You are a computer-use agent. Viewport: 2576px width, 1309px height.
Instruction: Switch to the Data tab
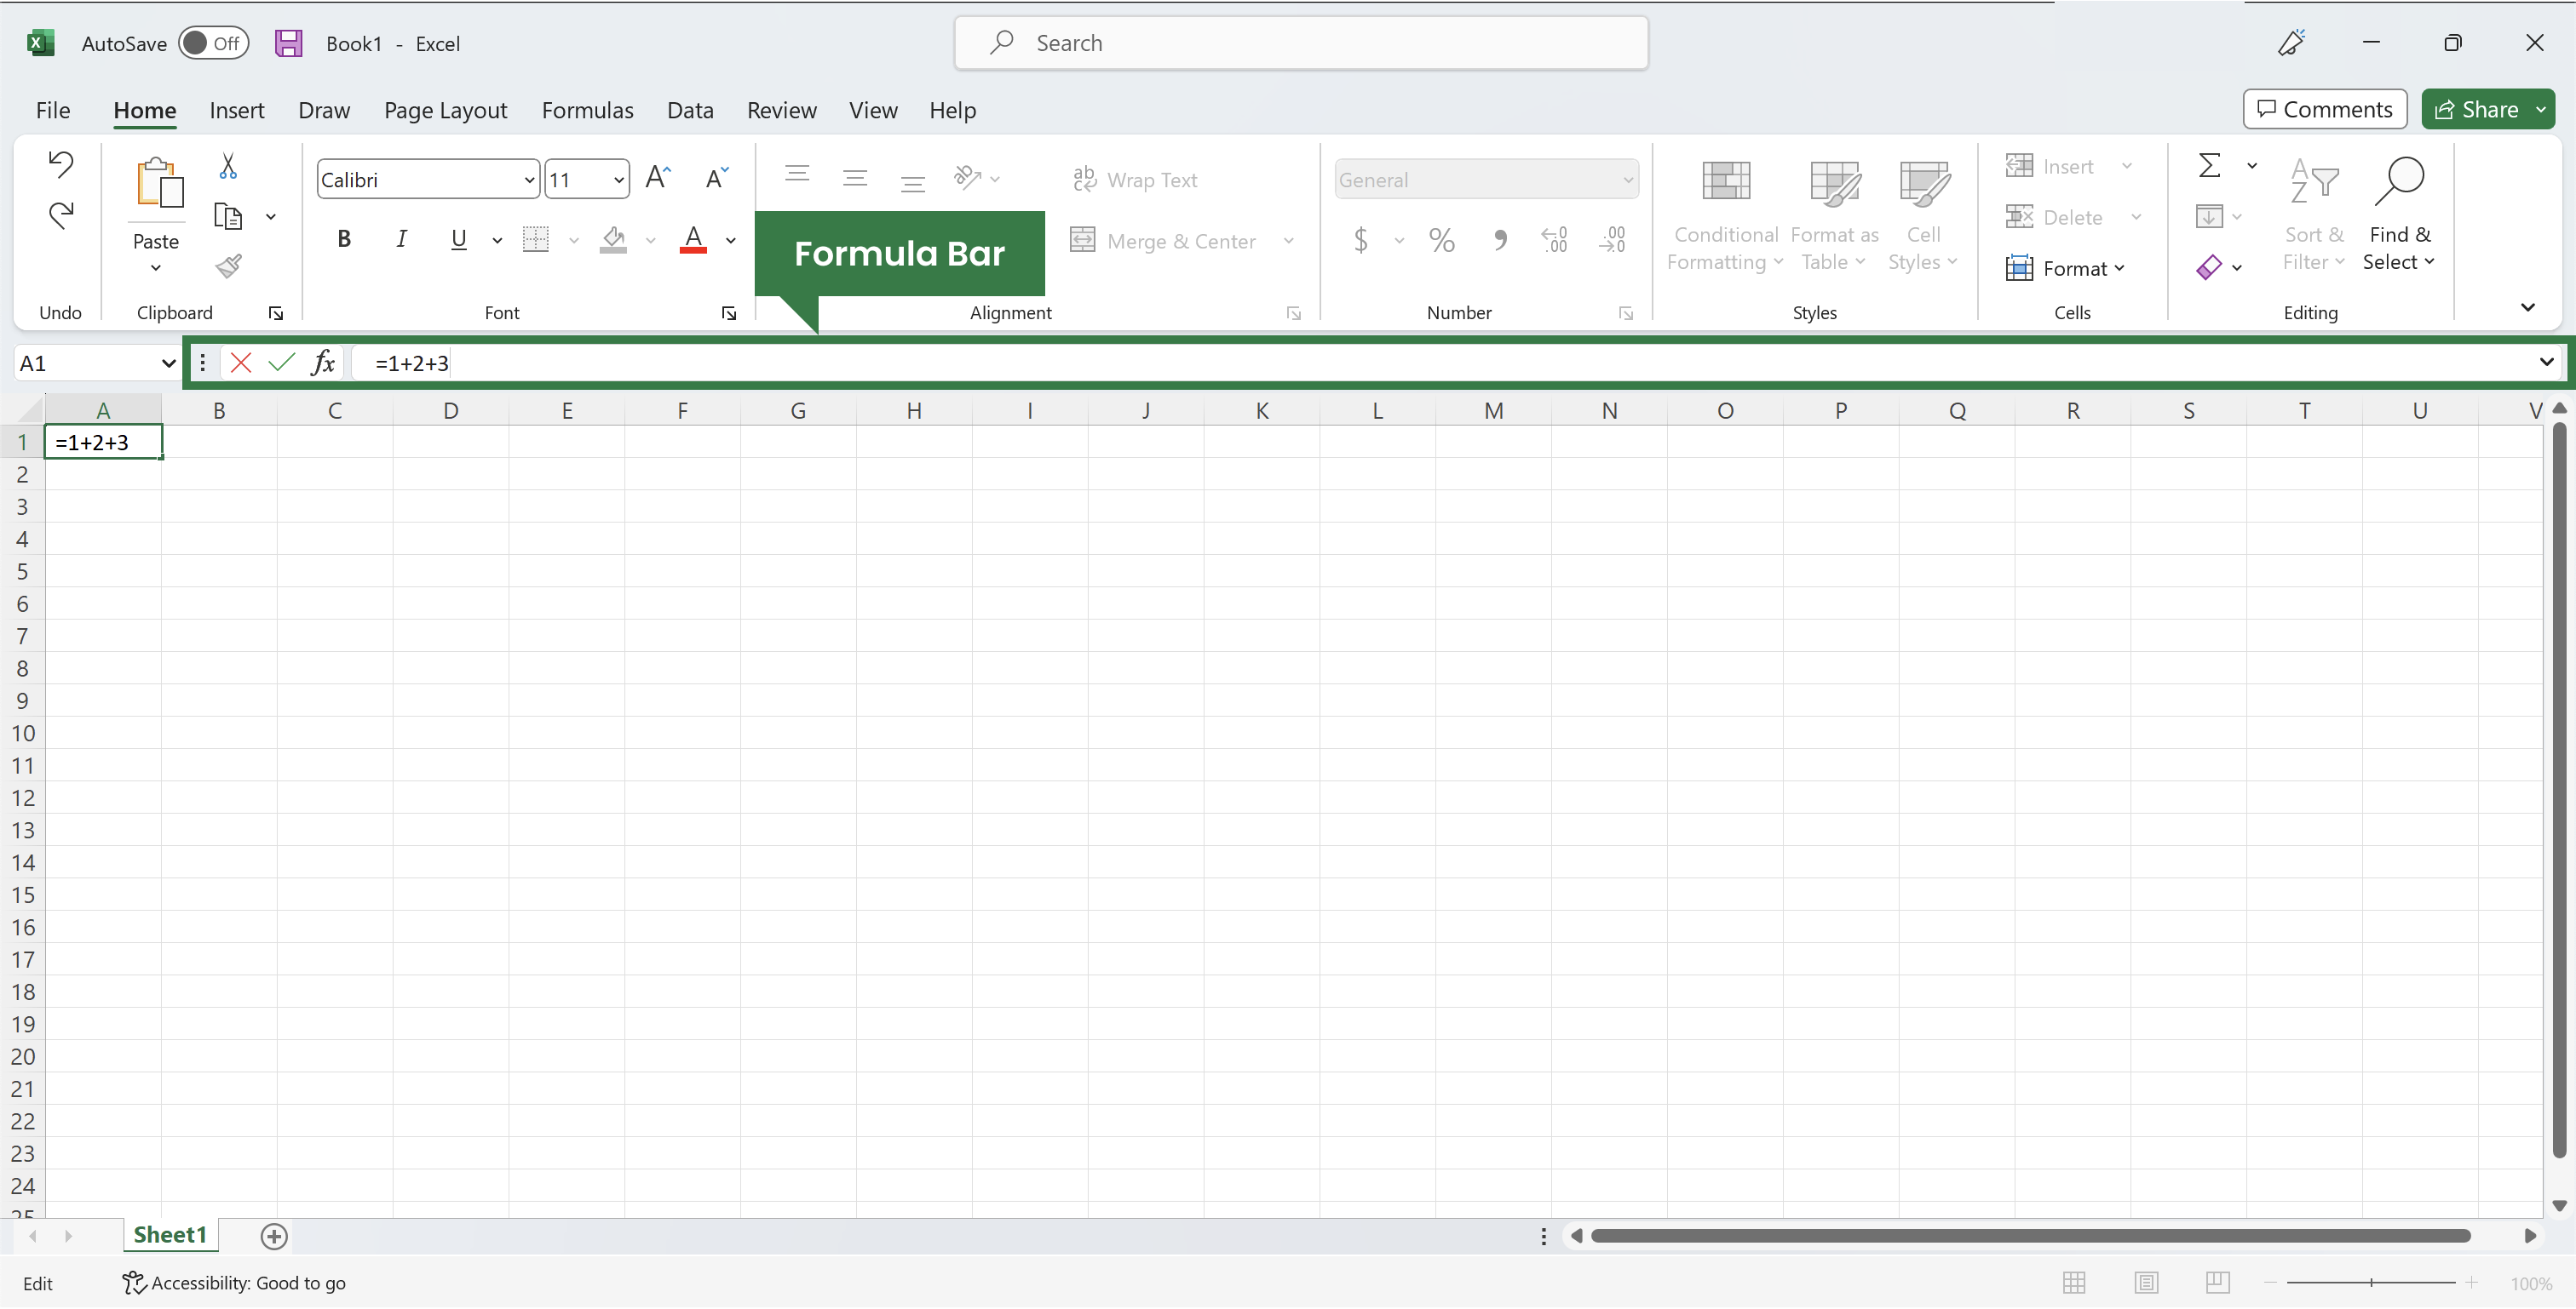click(x=691, y=110)
